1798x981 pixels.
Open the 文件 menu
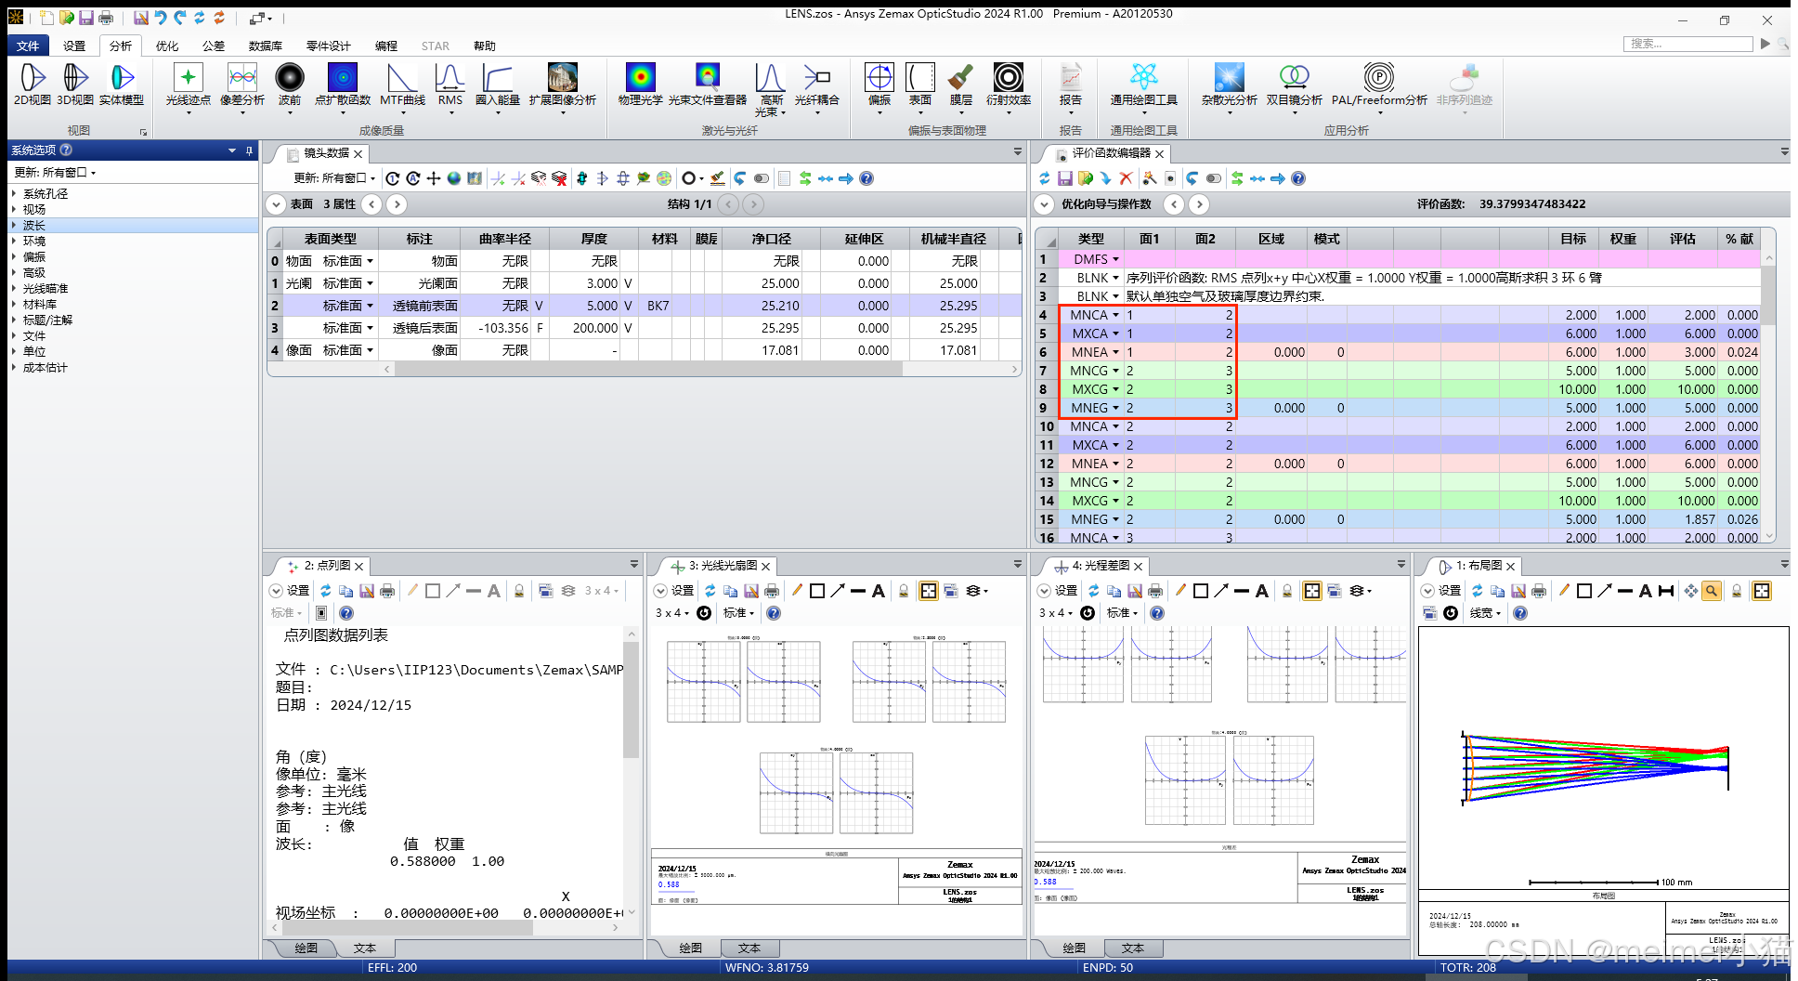coord(28,46)
